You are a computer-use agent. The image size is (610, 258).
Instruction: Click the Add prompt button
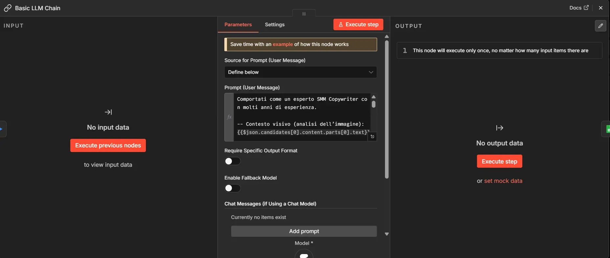point(304,231)
